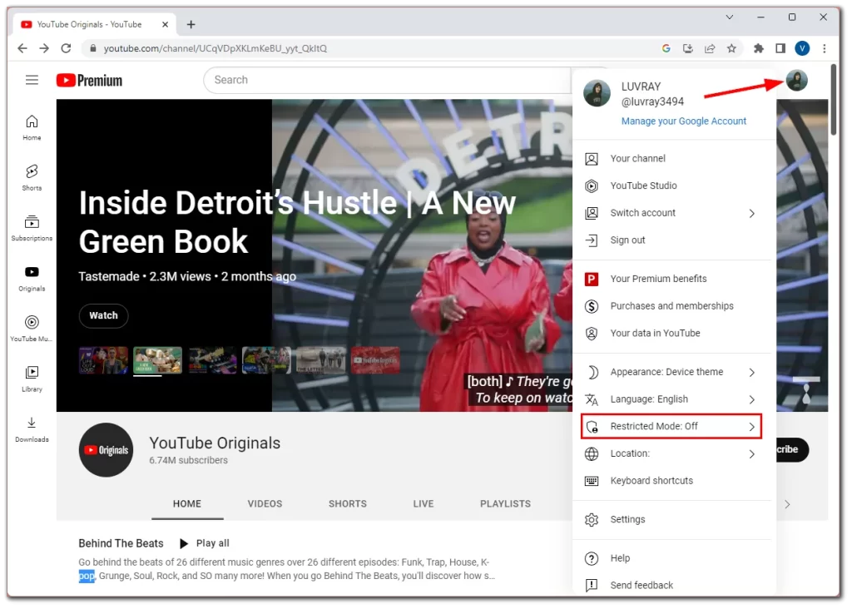Screen dimensions: 852x609
Task: Open YouTube Music from the sidebar
Action: 32,329
